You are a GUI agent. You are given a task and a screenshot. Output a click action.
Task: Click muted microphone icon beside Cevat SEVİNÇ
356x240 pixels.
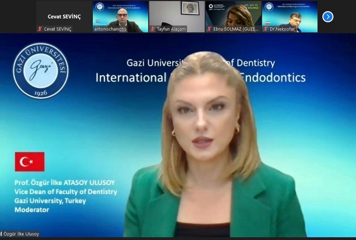pyautogui.click(x=40, y=29)
